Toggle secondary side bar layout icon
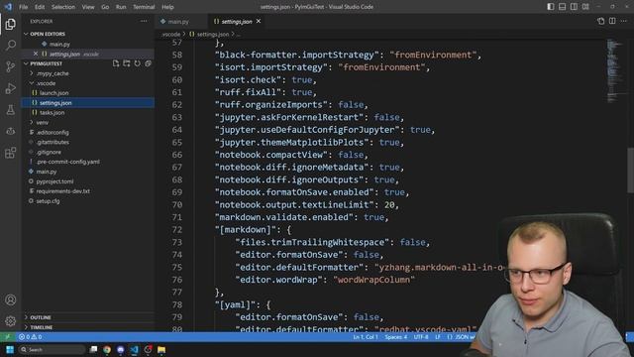This screenshot has width=634, height=357. point(574,7)
